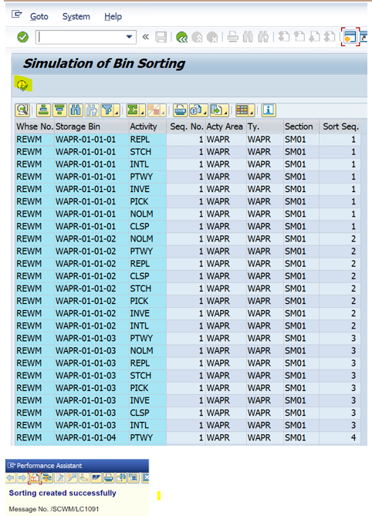Open the ALV Details magnifier icon
This screenshot has height=516, width=372.
click(x=22, y=110)
